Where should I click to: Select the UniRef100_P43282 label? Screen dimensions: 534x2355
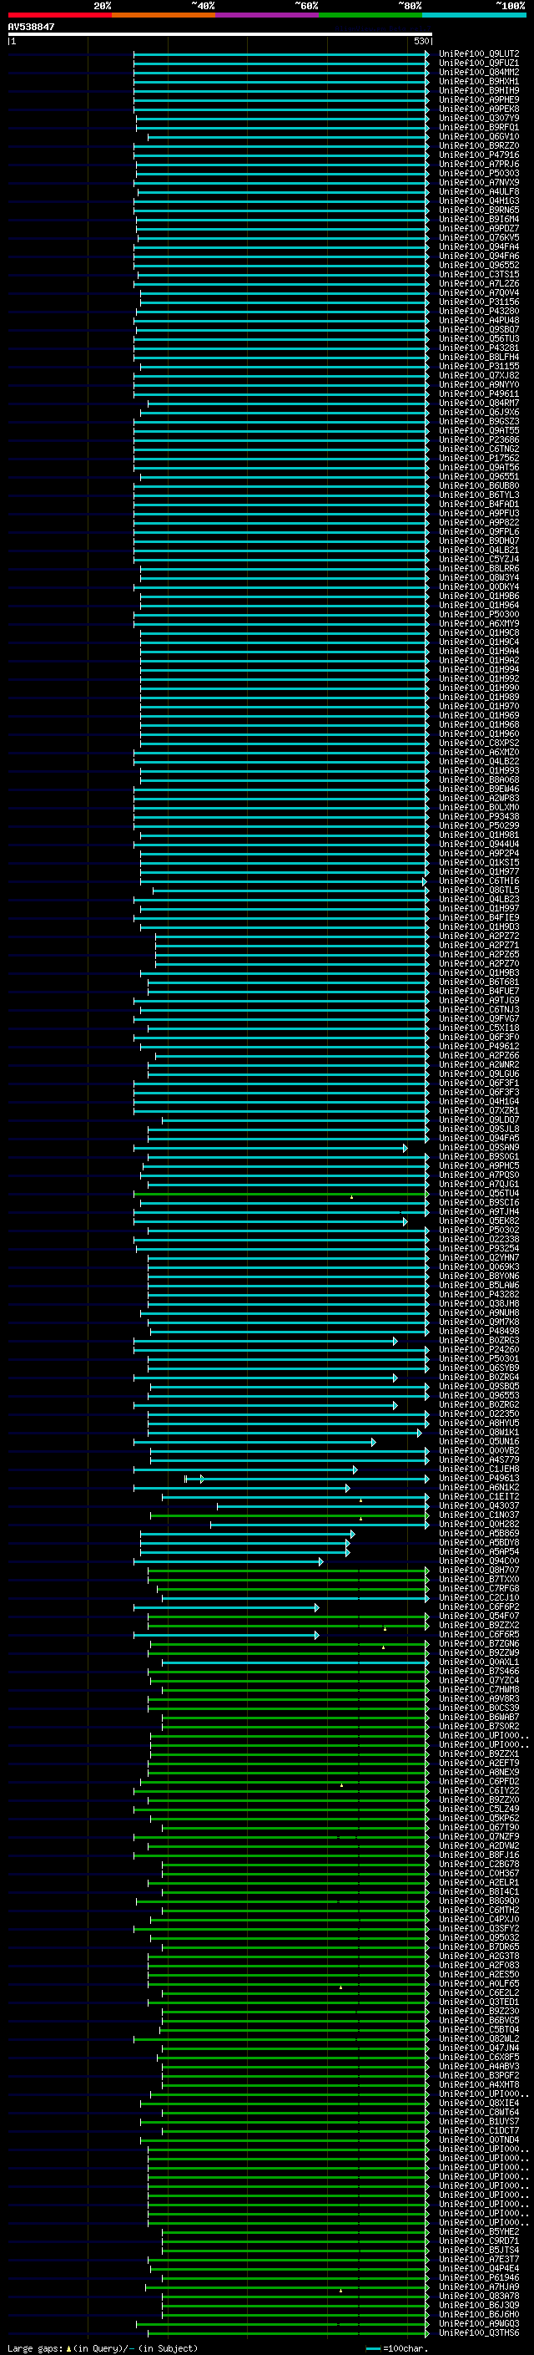click(x=479, y=1293)
